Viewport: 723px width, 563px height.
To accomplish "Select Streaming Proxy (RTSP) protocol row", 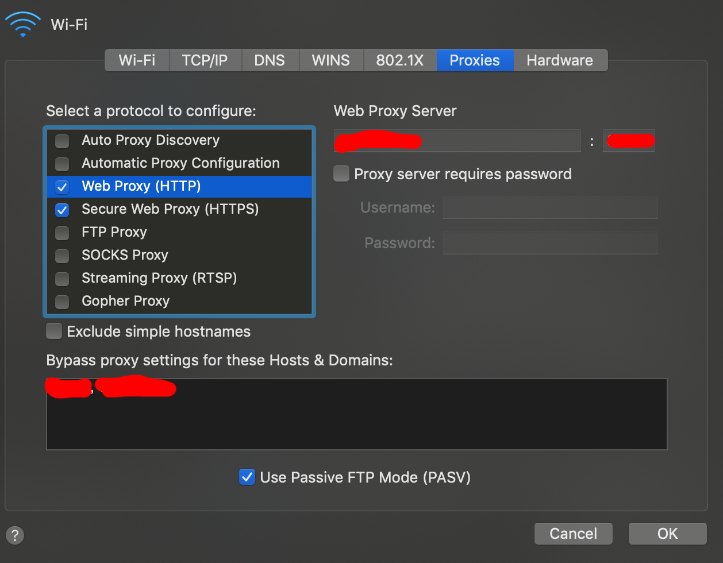I will (x=159, y=278).
